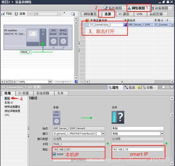Click the OPC Server_1 local endpoint cell
This screenshot has width=175, height=166.
138,25
